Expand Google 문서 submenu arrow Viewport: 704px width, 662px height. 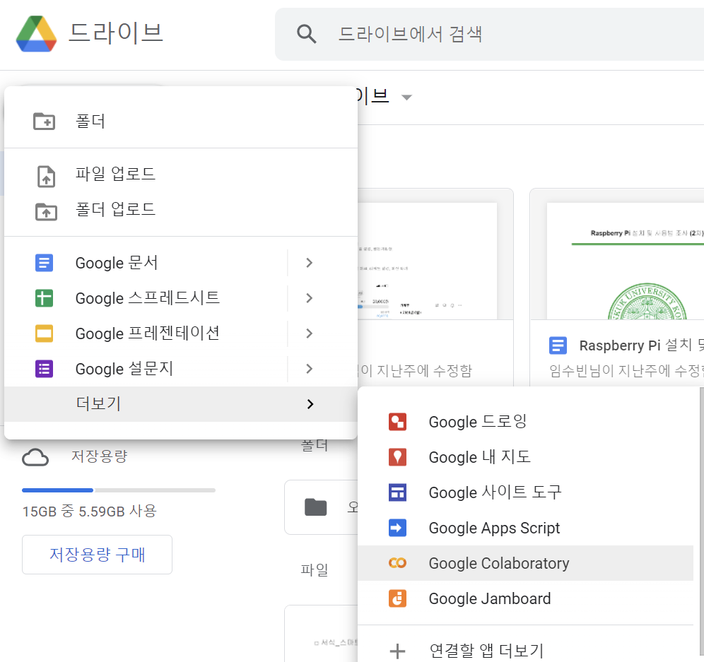coord(309,263)
